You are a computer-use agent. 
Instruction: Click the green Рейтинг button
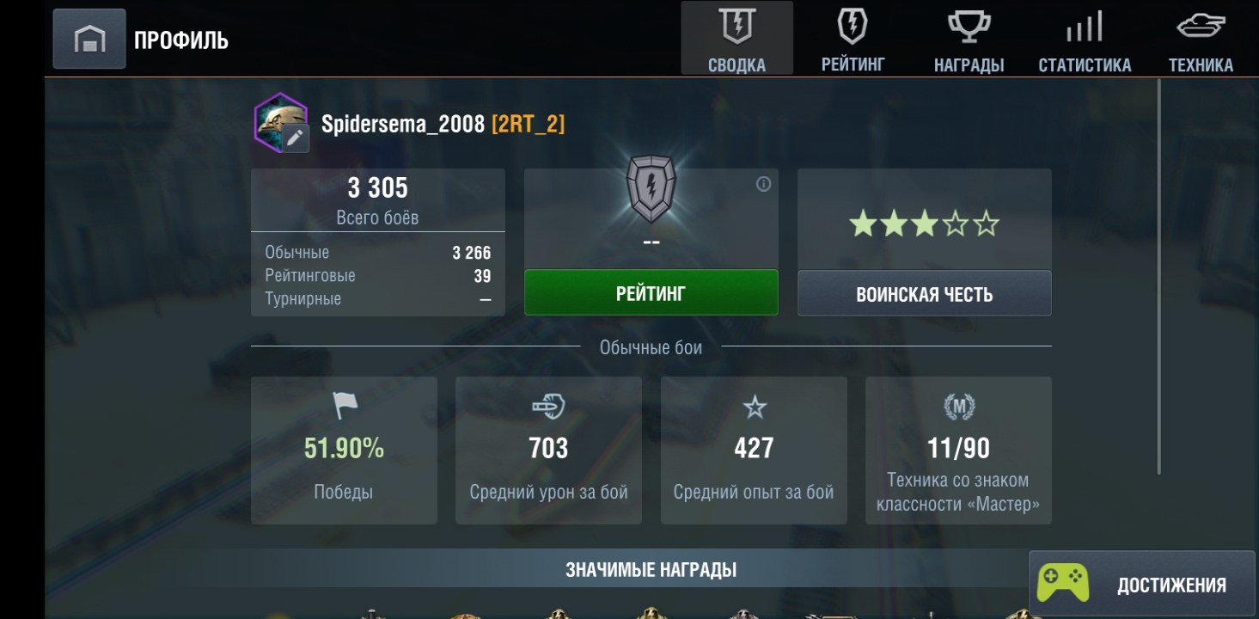(651, 293)
